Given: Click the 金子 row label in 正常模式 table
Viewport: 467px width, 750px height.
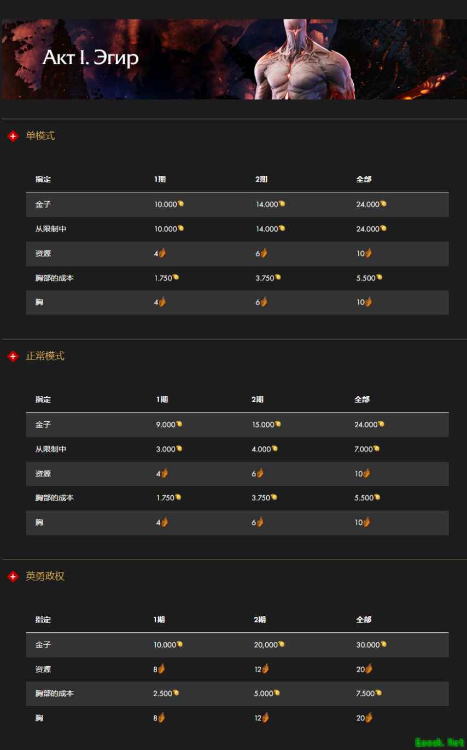Looking at the screenshot, I should [43, 425].
